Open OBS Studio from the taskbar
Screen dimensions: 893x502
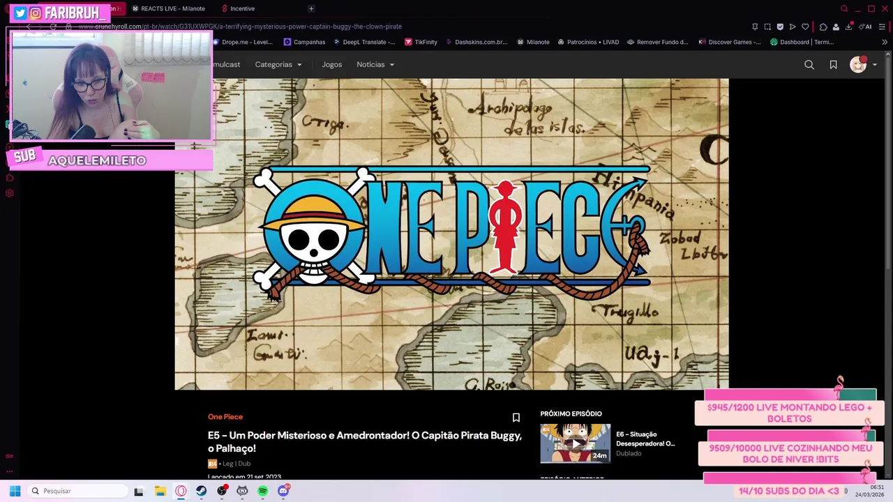(x=222, y=491)
